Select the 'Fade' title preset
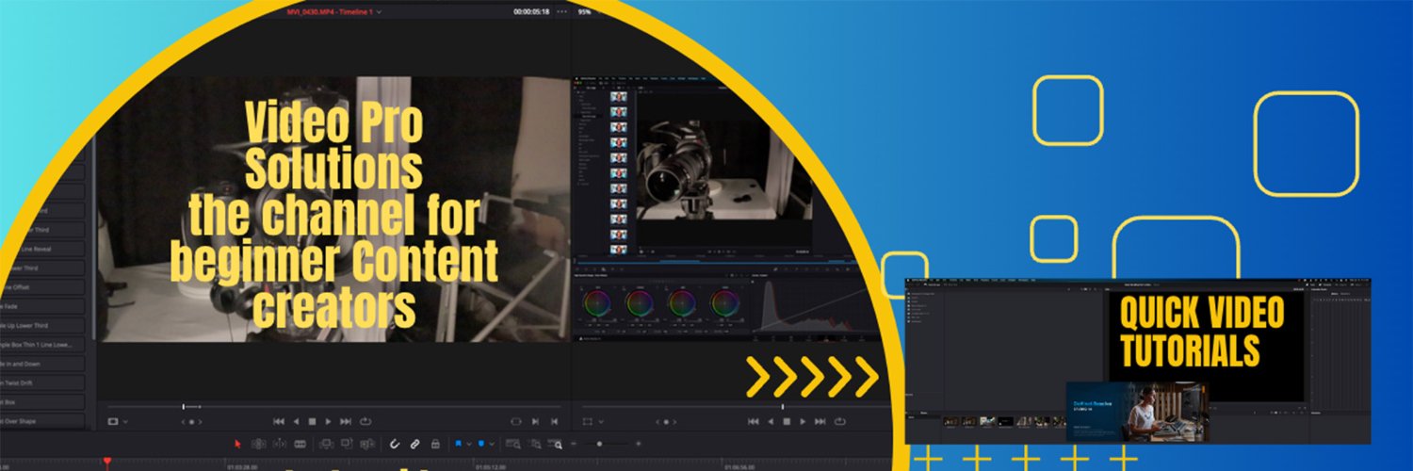 42,306
